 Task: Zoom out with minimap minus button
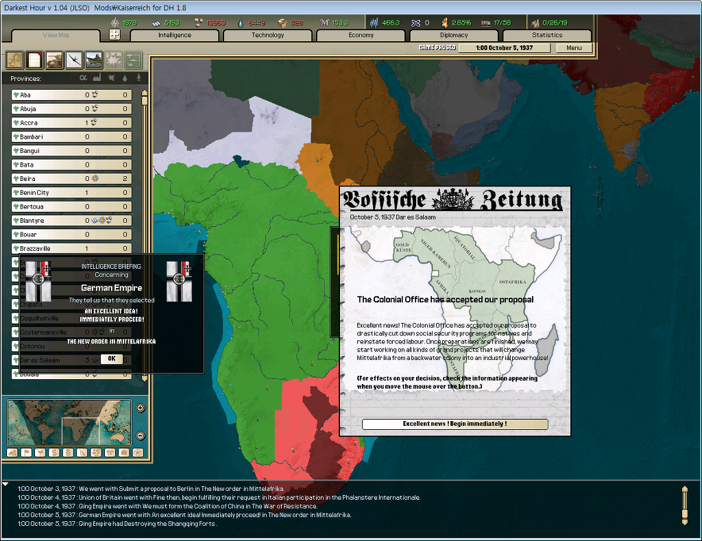(x=140, y=435)
